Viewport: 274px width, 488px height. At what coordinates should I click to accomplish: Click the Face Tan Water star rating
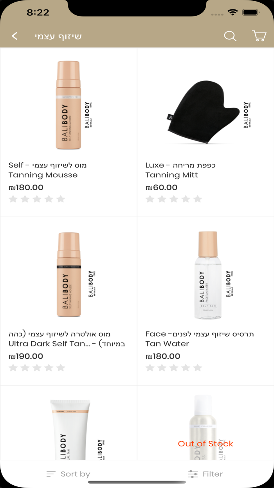tap(174, 368)
